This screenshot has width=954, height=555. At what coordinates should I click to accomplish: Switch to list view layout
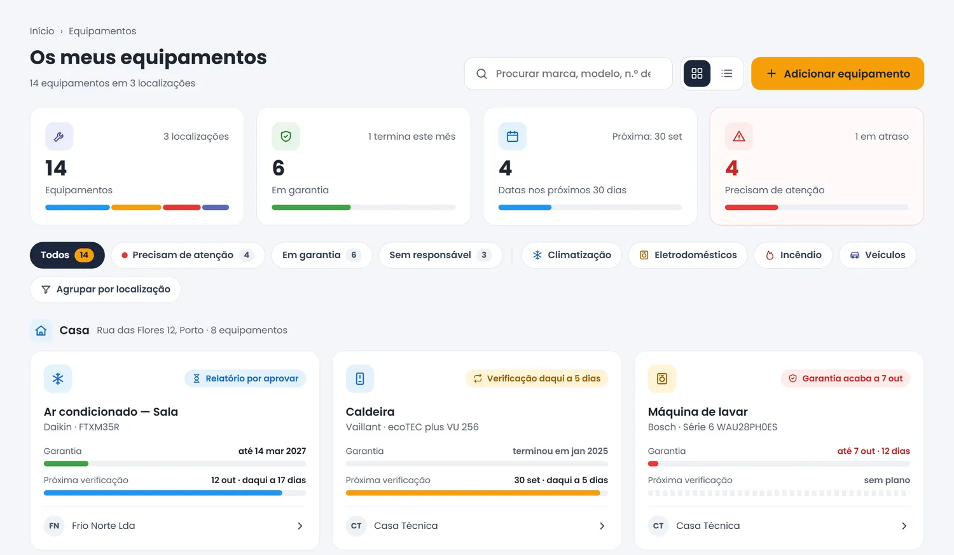coord(727,74)
